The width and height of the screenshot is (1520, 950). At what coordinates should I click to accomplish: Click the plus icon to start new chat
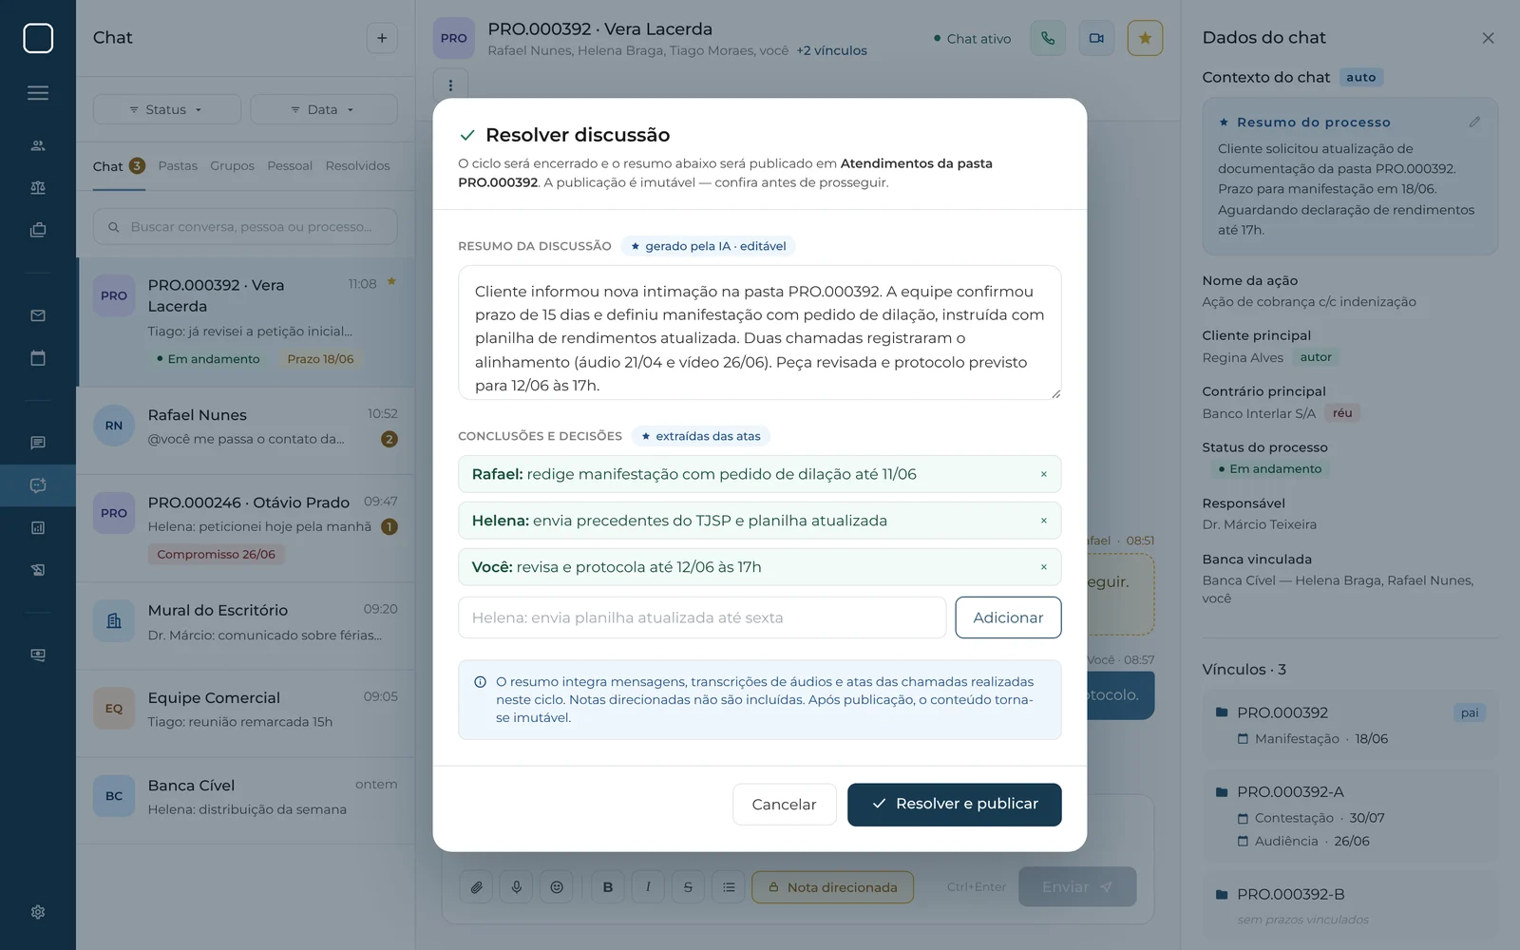[x=382, y=38]
